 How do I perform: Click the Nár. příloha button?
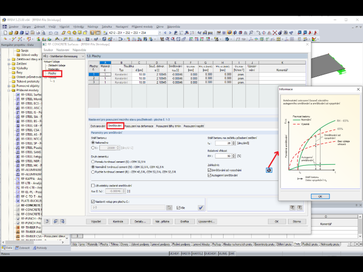(162, 221)
